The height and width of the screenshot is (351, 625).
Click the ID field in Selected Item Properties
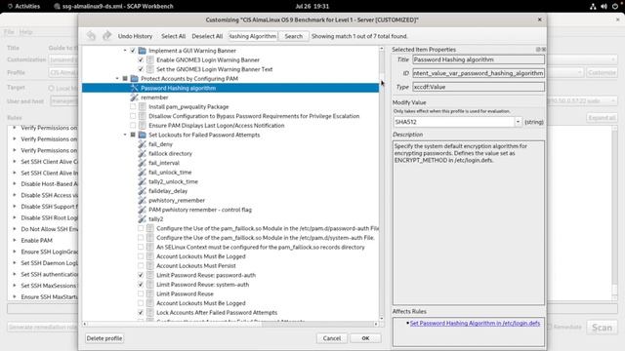(x=479, y=73)
